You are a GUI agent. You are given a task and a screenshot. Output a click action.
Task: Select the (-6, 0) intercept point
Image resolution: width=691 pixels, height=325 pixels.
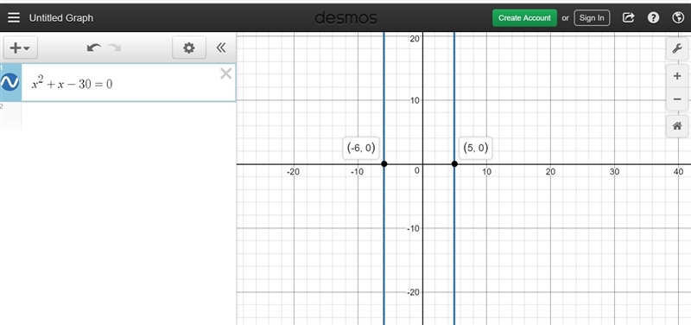pos(384,164)
